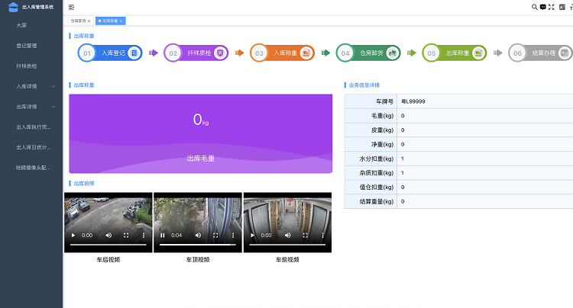Image resolution: width=573 pixels, height=308 pixels.
Task: Click the 04 step number circle
Action: click(x=345, y=53)
